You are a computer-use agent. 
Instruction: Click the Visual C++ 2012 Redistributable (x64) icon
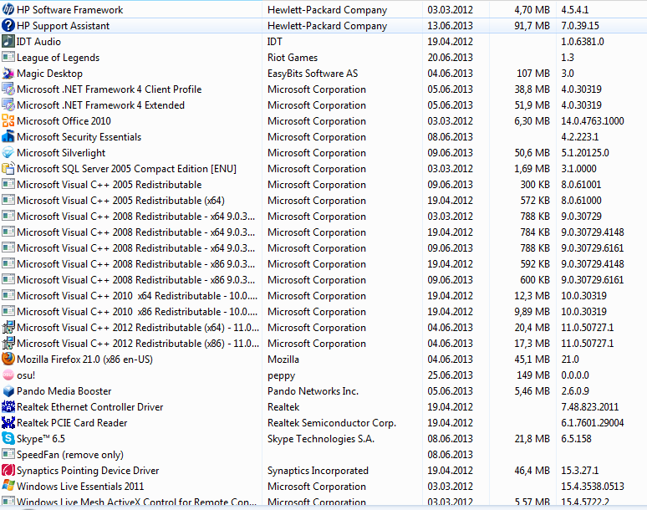coord(8,327)
